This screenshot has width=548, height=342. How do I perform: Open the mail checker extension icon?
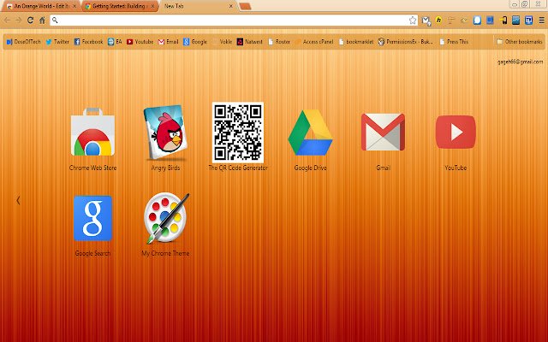point(426,21)
